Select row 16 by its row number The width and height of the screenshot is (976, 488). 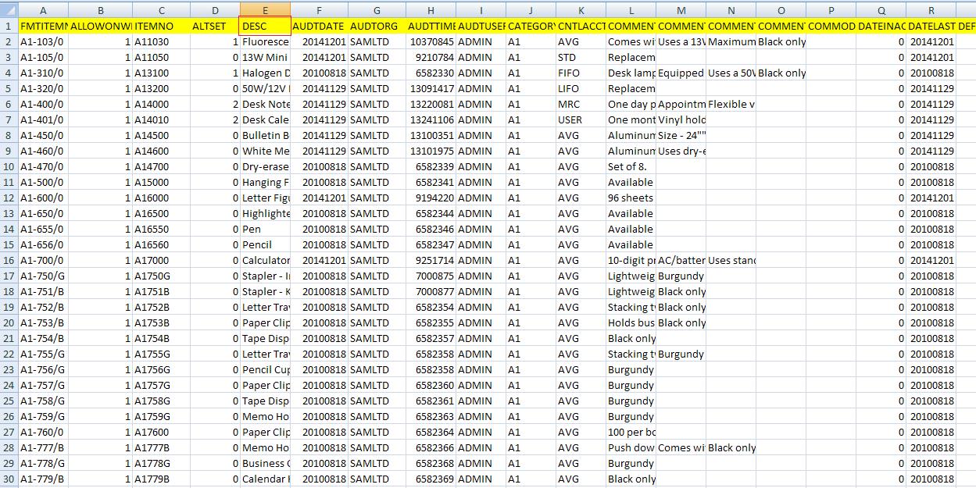pyautogui.click(x=9, y=260)
